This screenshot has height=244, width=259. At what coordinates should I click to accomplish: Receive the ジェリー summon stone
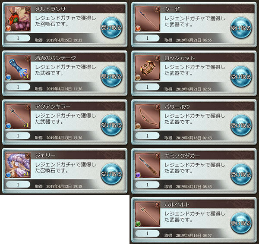111,174
